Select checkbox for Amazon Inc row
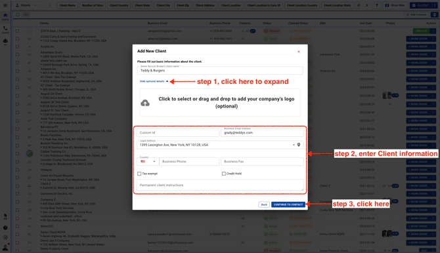440x253 pixels. point(17,71)
